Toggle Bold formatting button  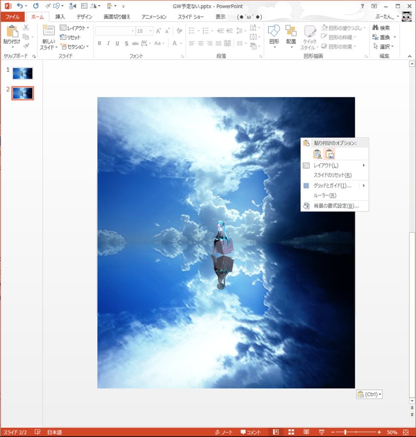click(99, 43)
